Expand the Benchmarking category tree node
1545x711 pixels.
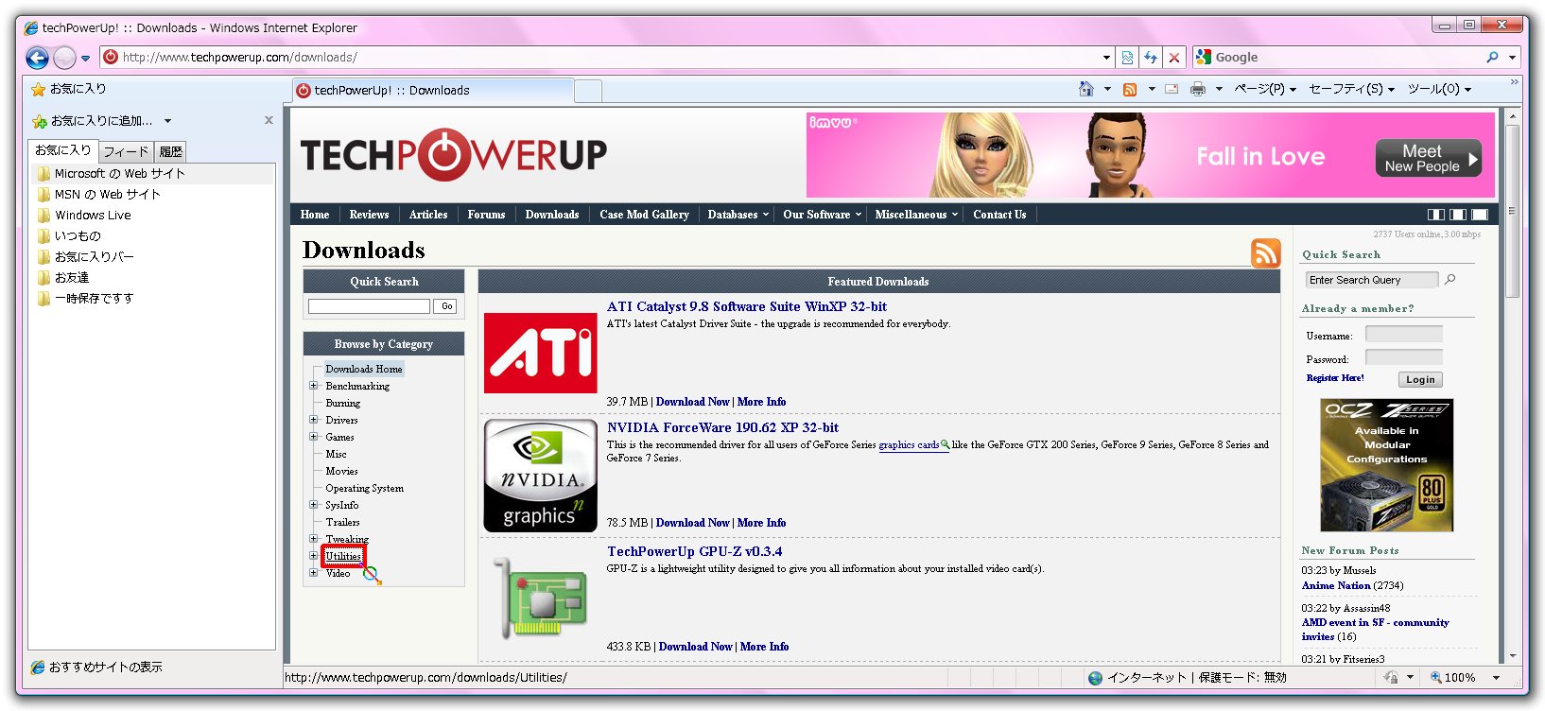point(313,386)
